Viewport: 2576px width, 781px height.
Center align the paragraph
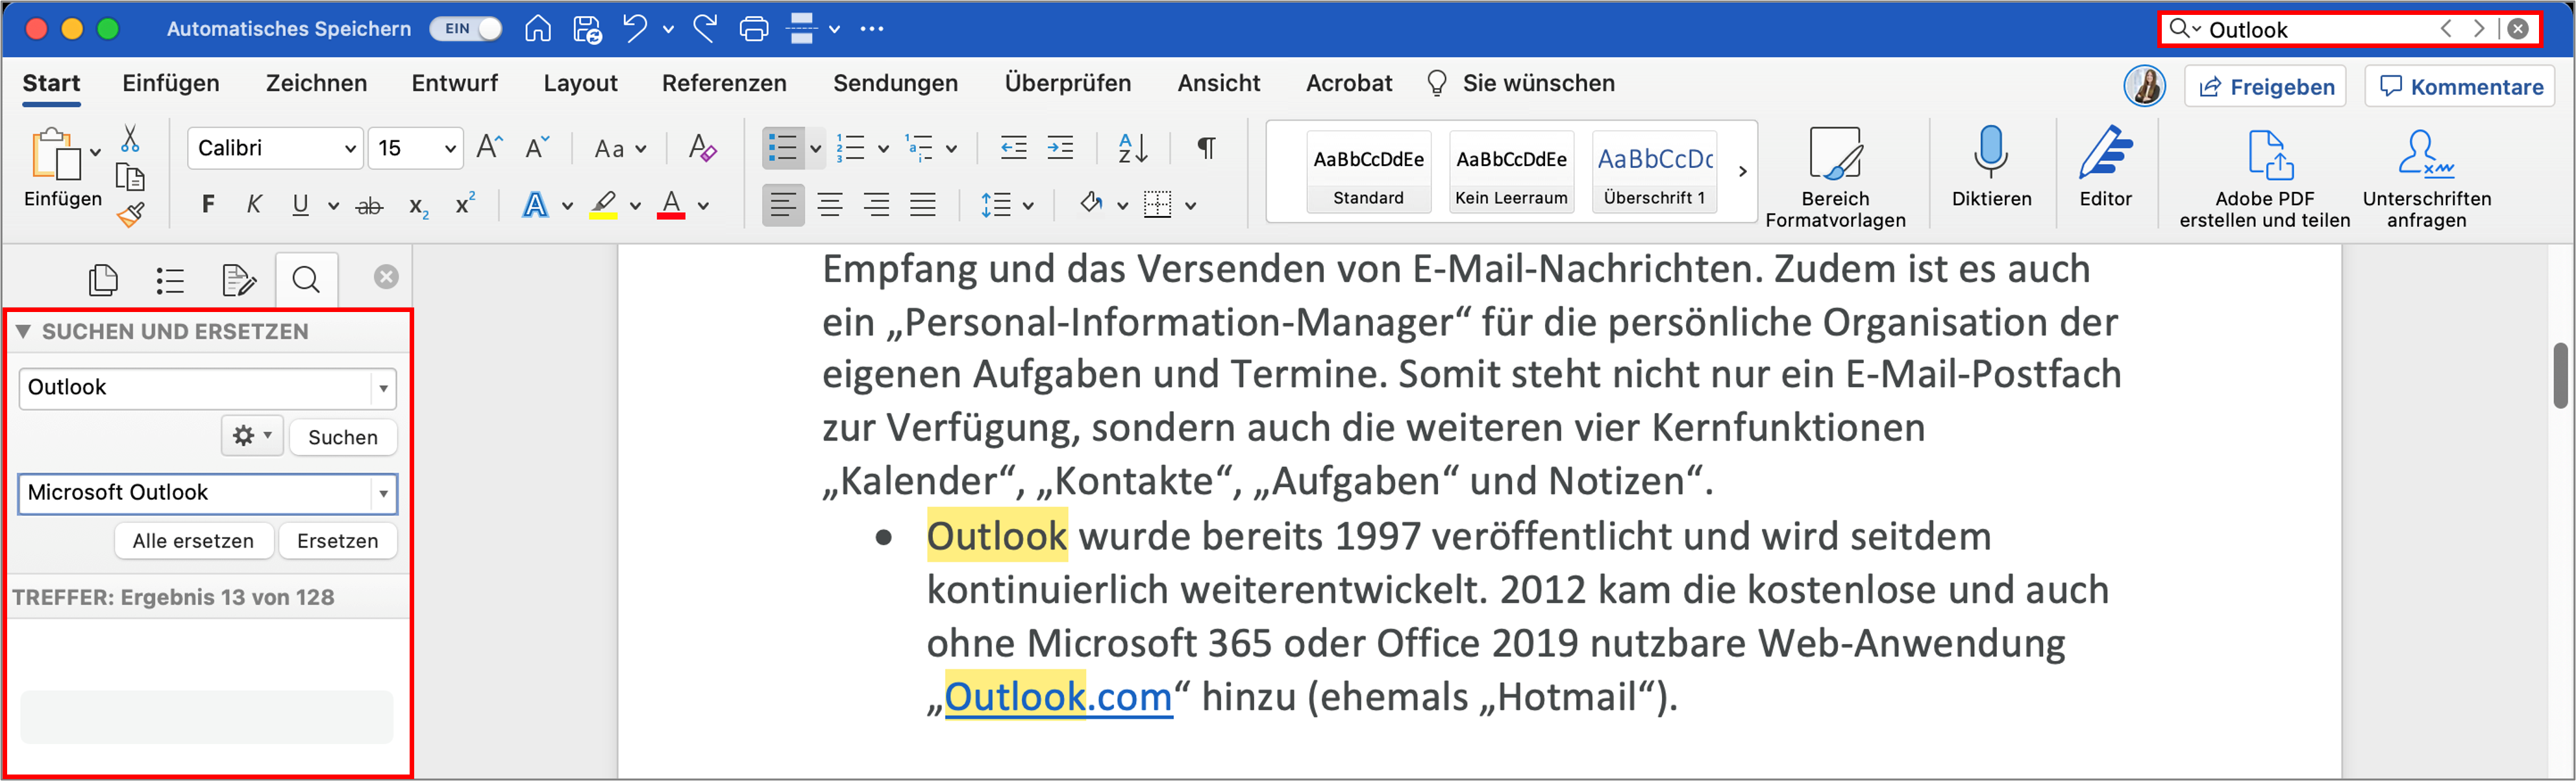[x=829, y=206]
